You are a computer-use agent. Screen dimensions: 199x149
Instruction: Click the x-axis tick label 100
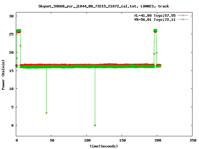pyautogui.click(x=87, y=140)
